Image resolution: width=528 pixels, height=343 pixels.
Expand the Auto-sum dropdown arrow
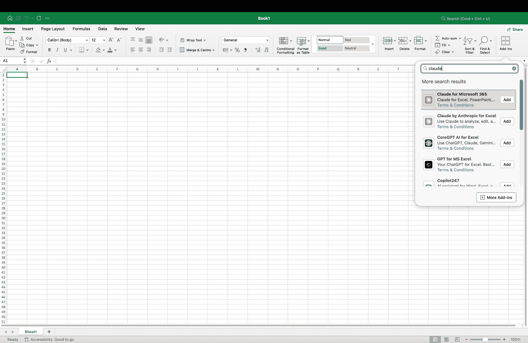[x=460, y=38]
